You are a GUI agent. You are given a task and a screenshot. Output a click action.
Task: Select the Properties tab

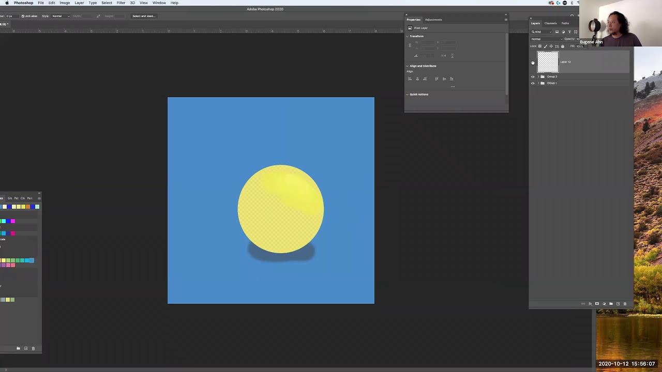[413, 20]
